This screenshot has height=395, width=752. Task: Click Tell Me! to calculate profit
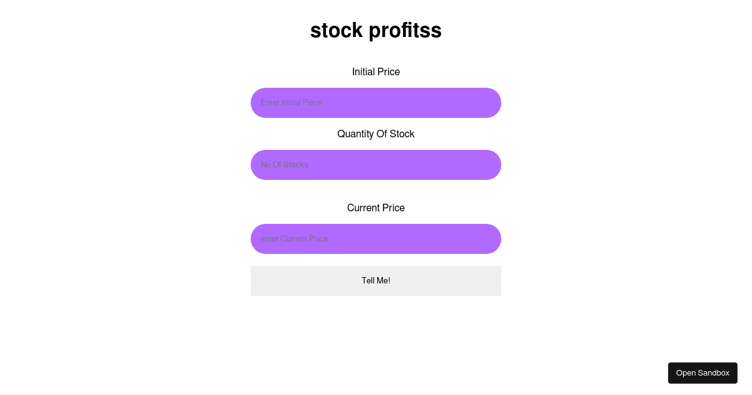[376, 280]
